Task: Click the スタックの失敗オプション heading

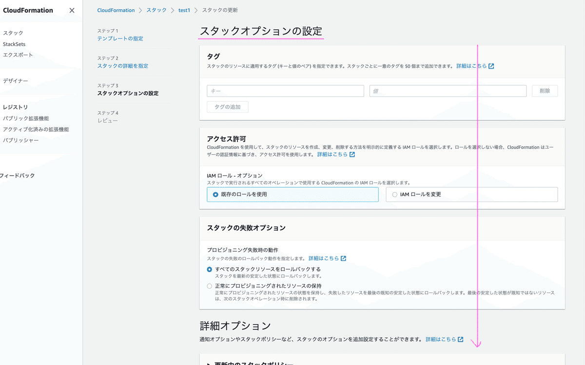Action: 246,228
